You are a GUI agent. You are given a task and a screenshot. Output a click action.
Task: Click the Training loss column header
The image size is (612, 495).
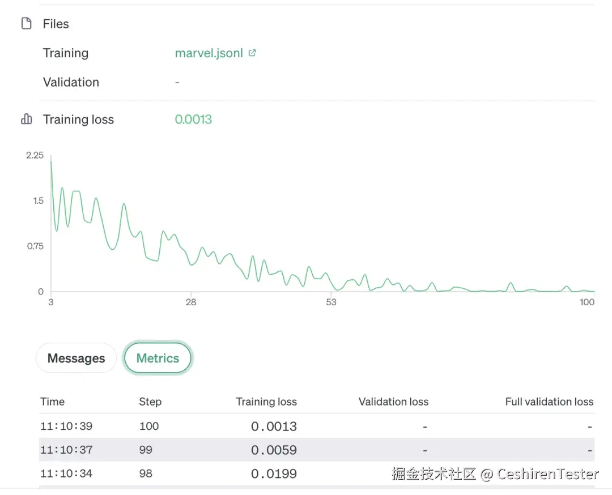pyautogui.click(x=266, y=402)
